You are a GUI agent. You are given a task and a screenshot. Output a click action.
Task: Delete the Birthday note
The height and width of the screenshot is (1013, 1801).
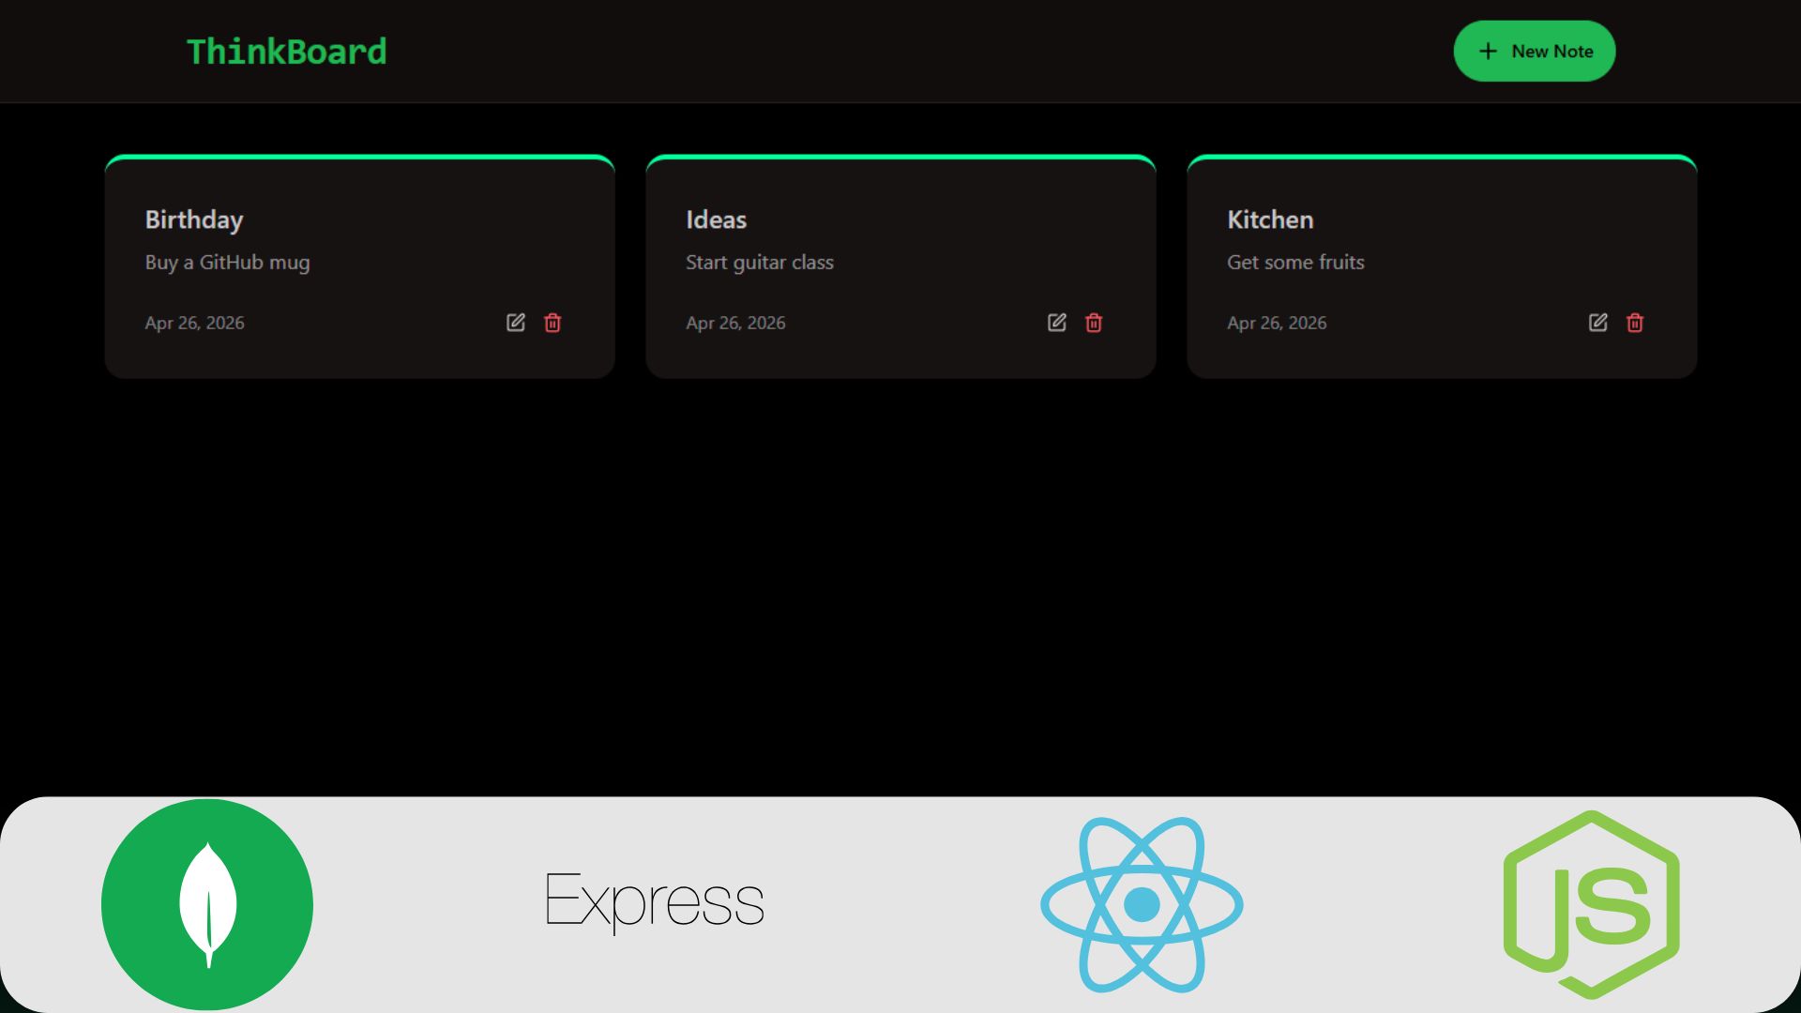(552, 323)
